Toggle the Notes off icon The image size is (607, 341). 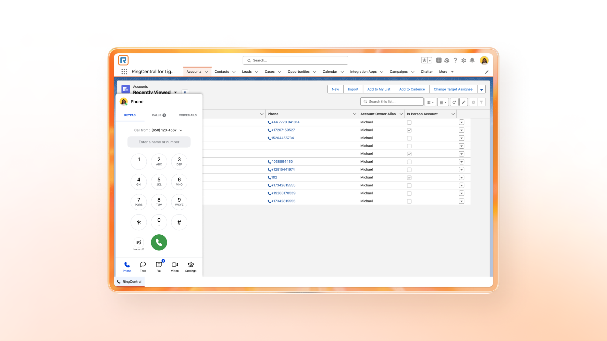click(x=138, y=242)
